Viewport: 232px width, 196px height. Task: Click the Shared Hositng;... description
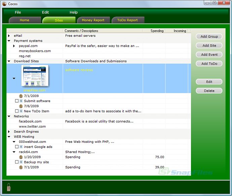(x=80, y=152)
